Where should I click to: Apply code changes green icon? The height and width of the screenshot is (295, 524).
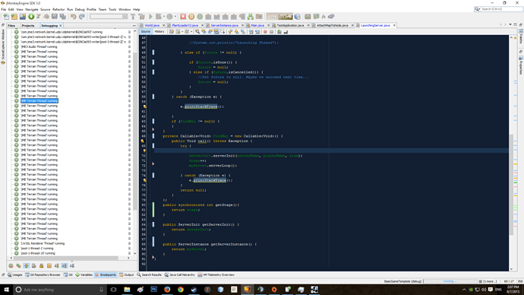[x=251, y=17]
